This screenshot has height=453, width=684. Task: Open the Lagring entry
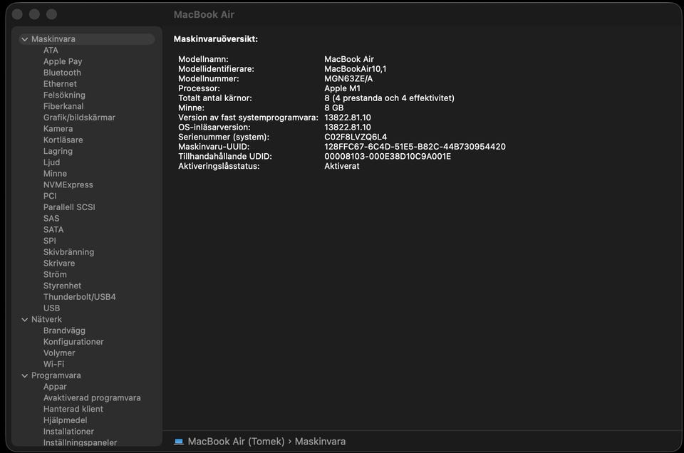tap(58, 151)
